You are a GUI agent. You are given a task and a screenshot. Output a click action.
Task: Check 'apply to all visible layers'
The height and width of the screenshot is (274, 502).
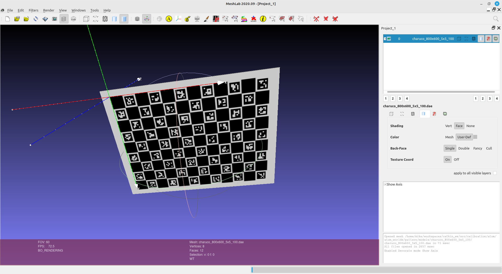click(495, 173)
